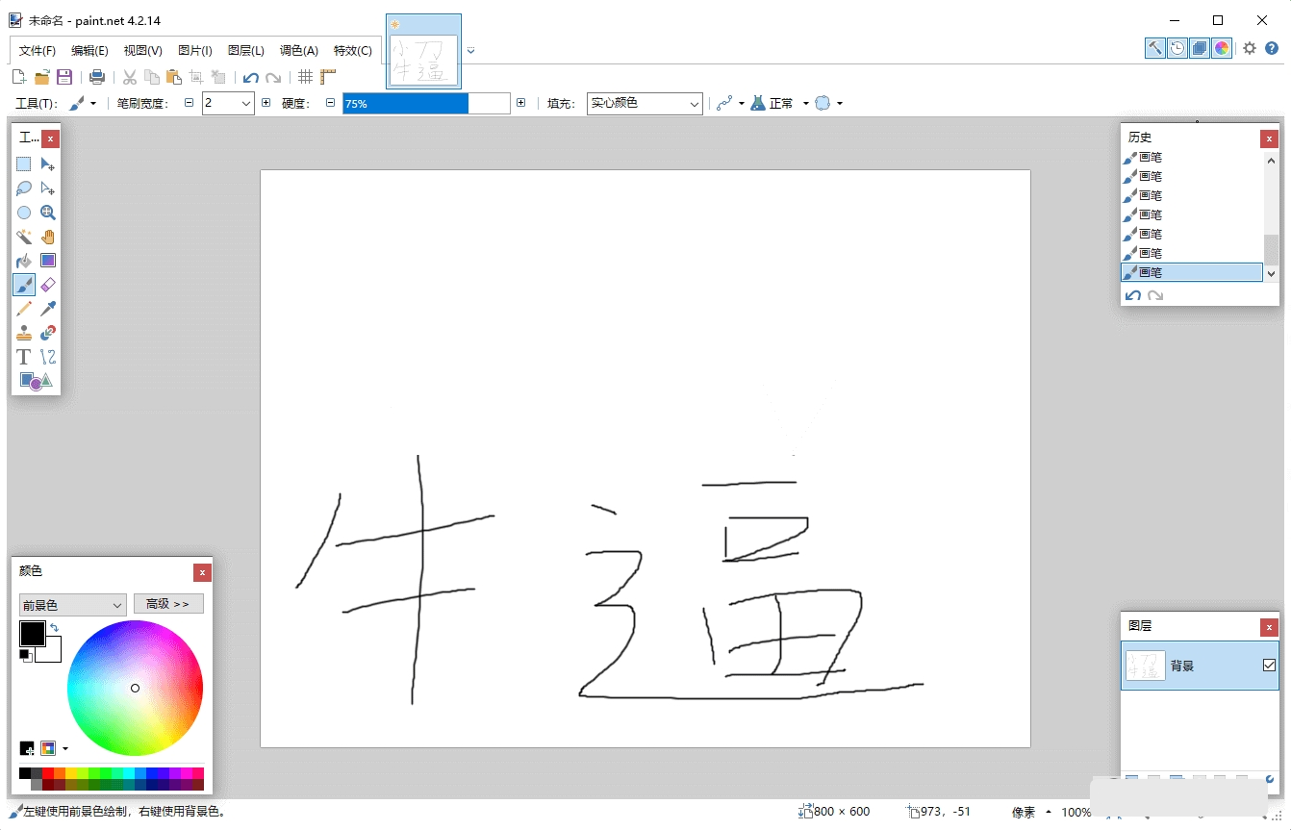Select the Pencil tool
The image size is (1291, 830).
pyautogui.click(x=24, y=309)
